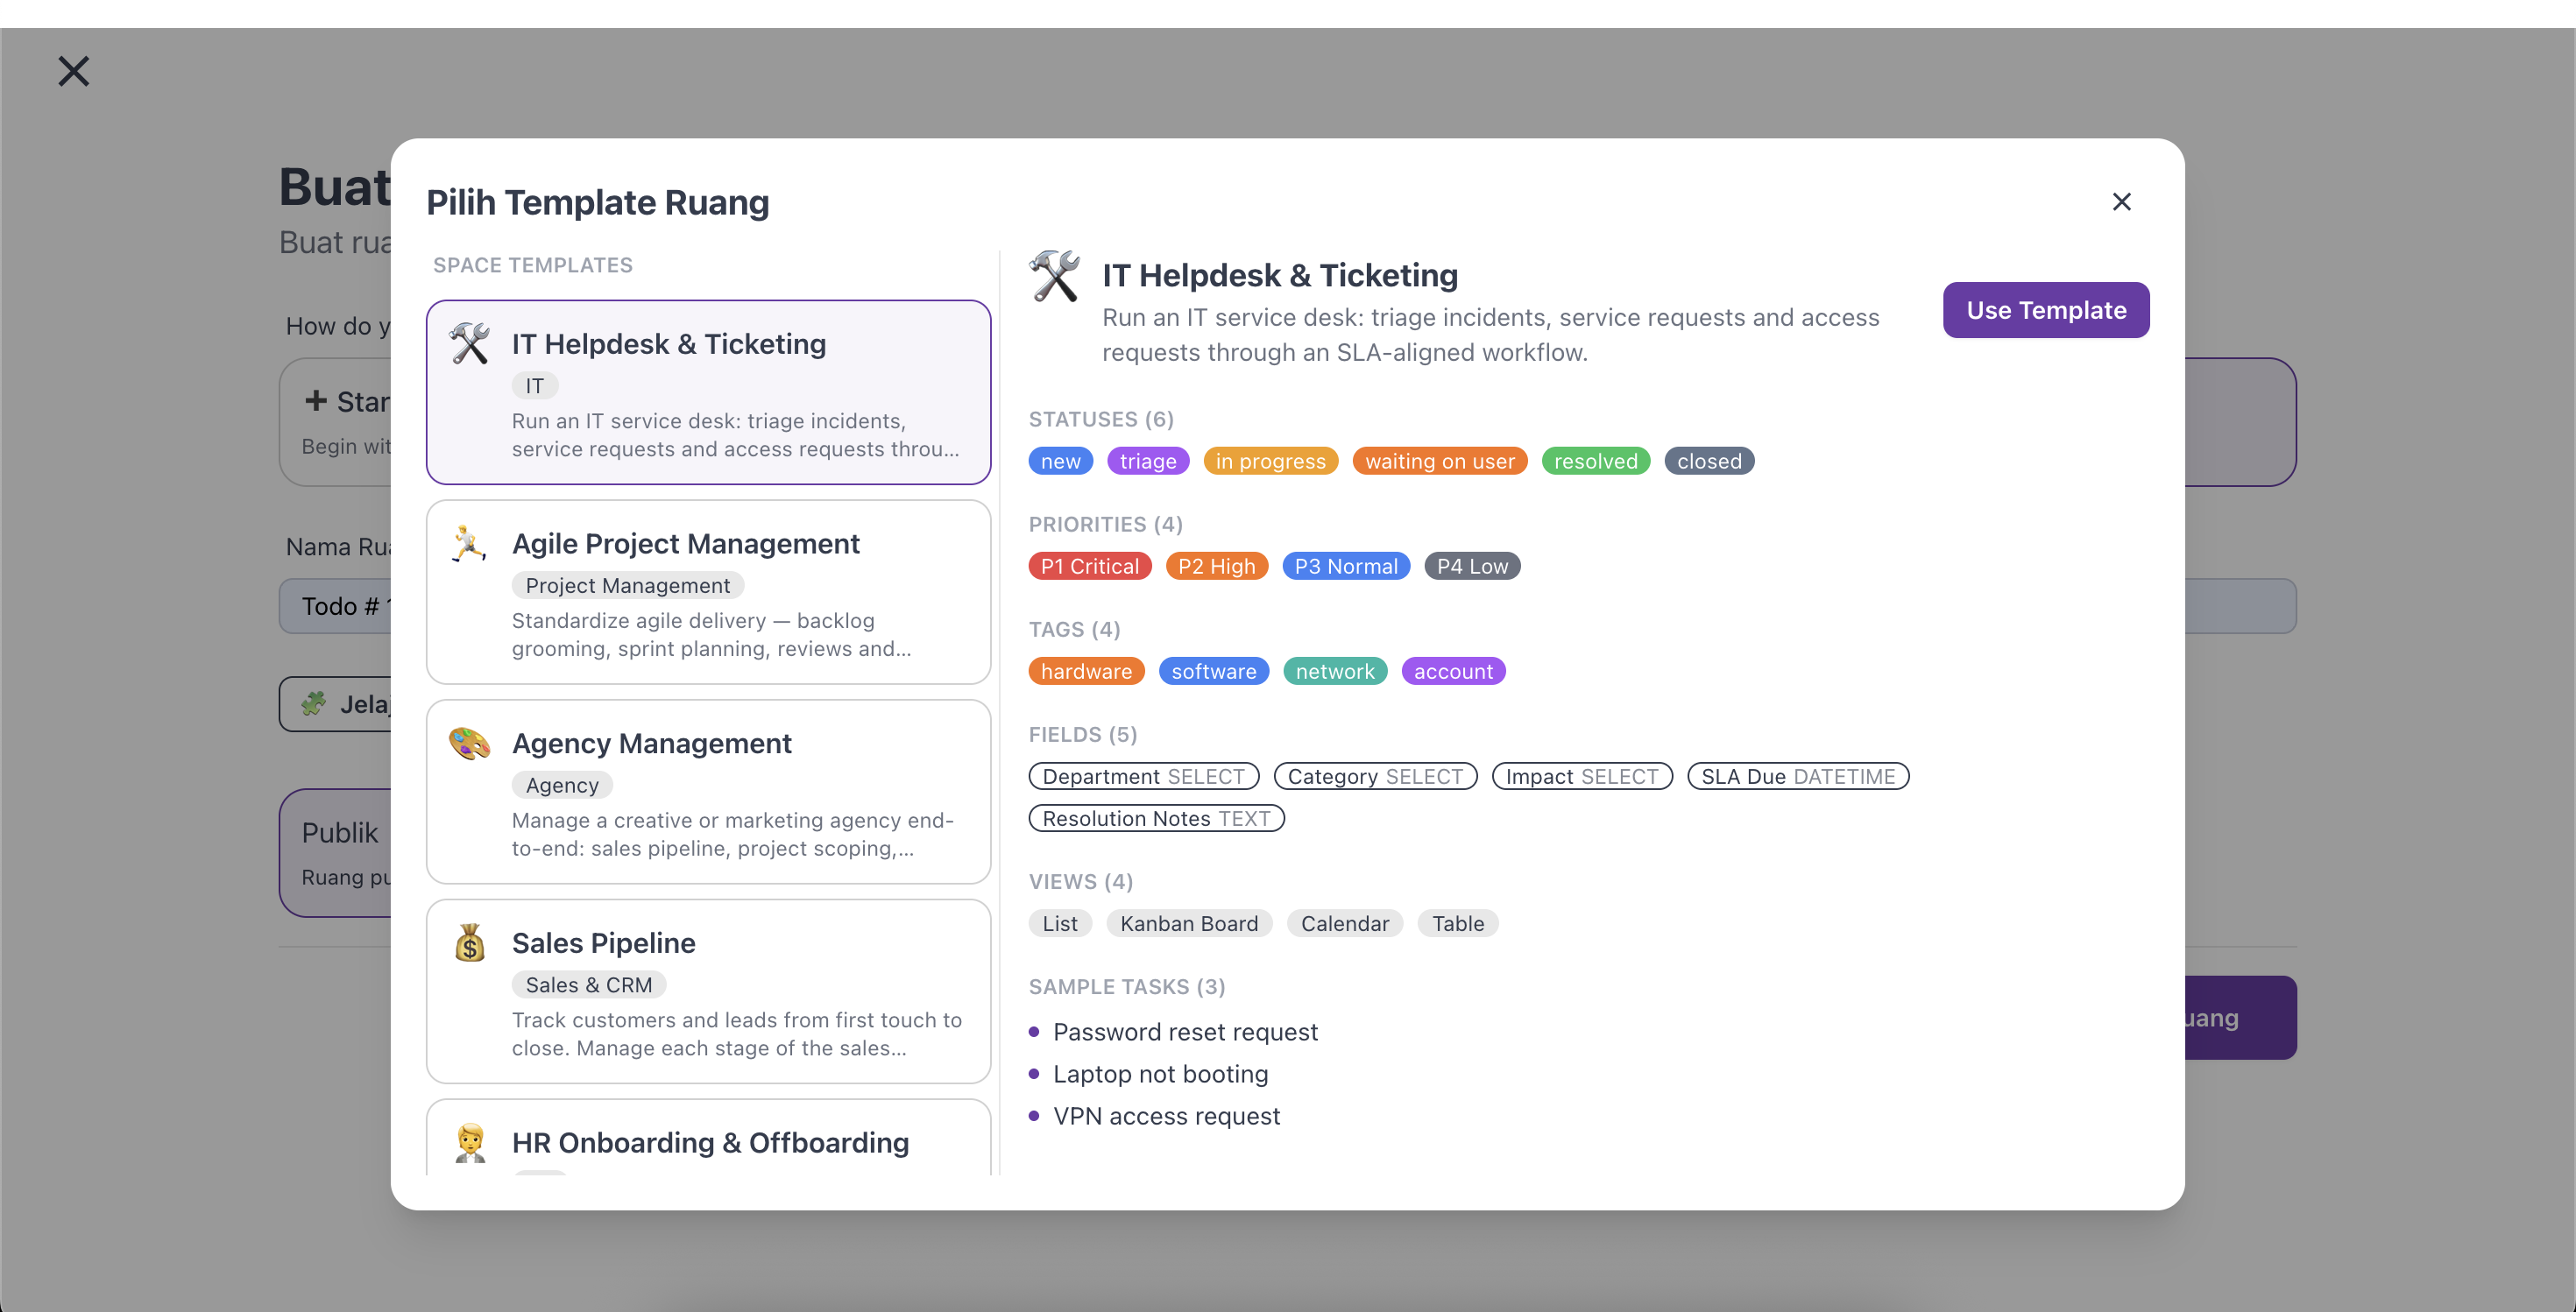Close the template picker dialog

pos(2121,201)
